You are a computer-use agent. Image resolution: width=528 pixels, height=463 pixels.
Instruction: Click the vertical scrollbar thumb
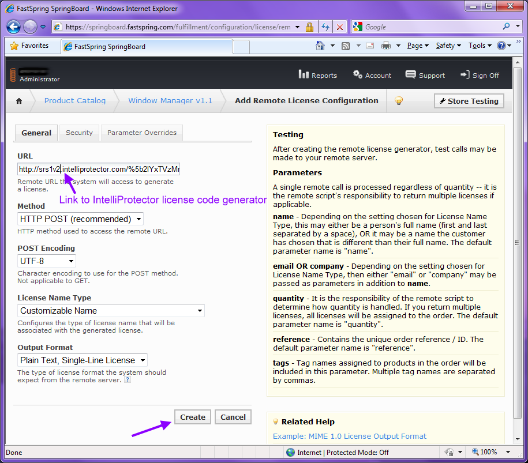pos(518,243)
